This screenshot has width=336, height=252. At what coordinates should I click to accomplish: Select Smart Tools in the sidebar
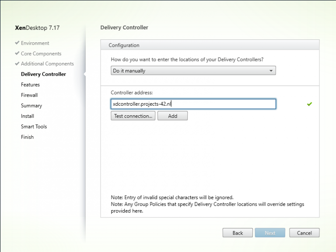pyautogui.click(x=34, y=127)
